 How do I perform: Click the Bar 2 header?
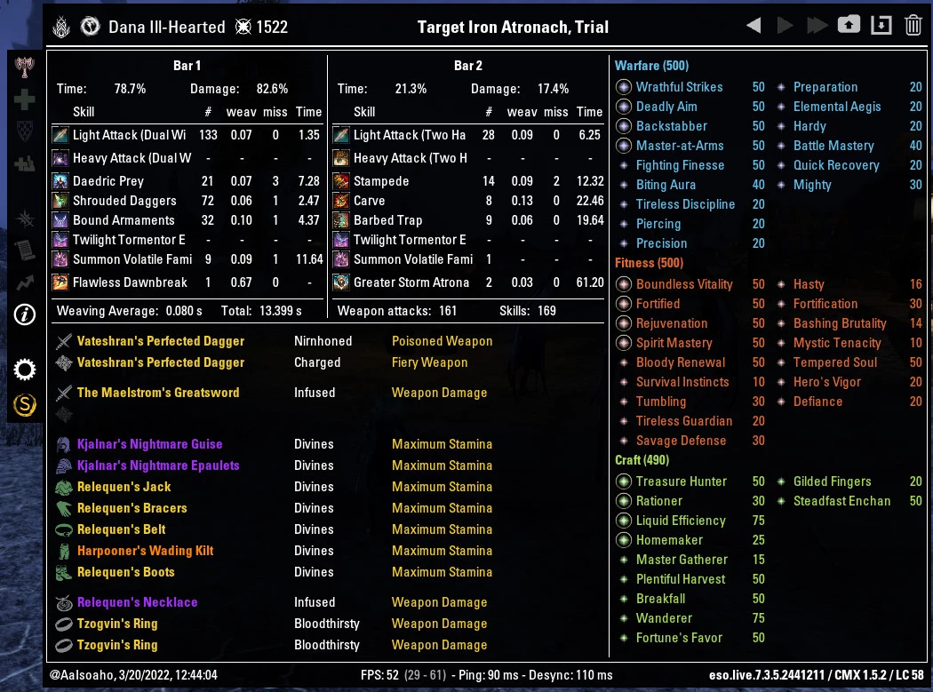[467, 66]
